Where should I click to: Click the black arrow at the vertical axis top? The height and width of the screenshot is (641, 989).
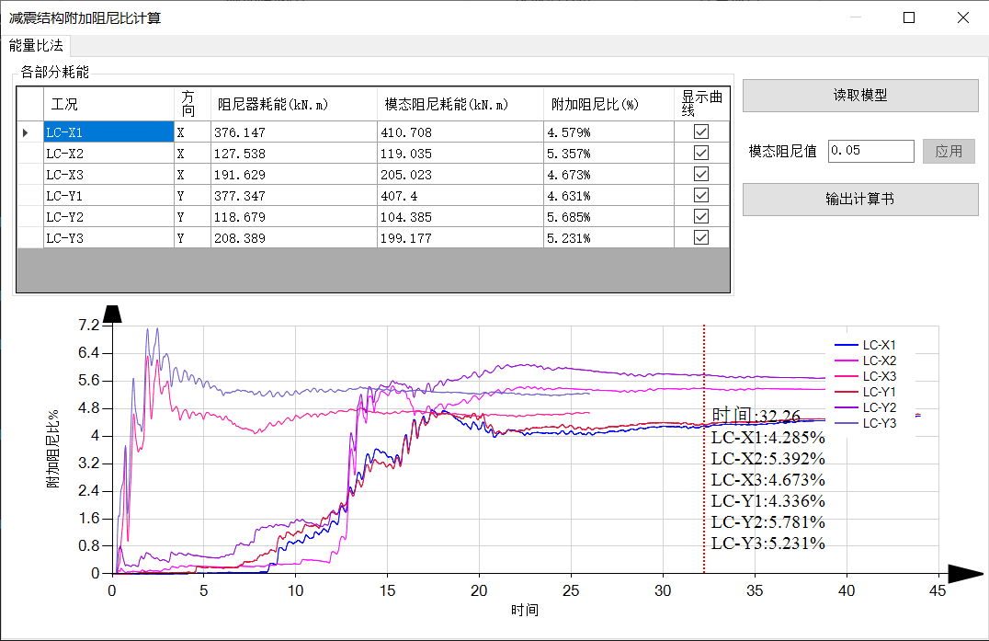(112, 314)
